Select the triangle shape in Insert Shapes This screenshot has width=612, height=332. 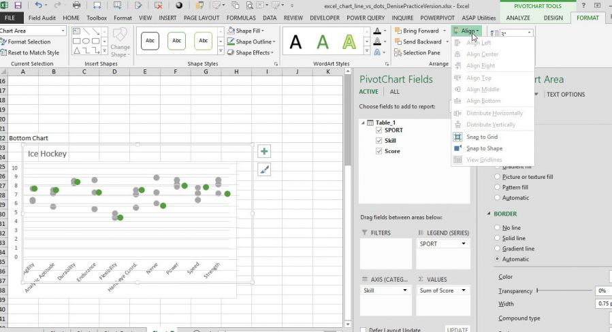point(77,51)
